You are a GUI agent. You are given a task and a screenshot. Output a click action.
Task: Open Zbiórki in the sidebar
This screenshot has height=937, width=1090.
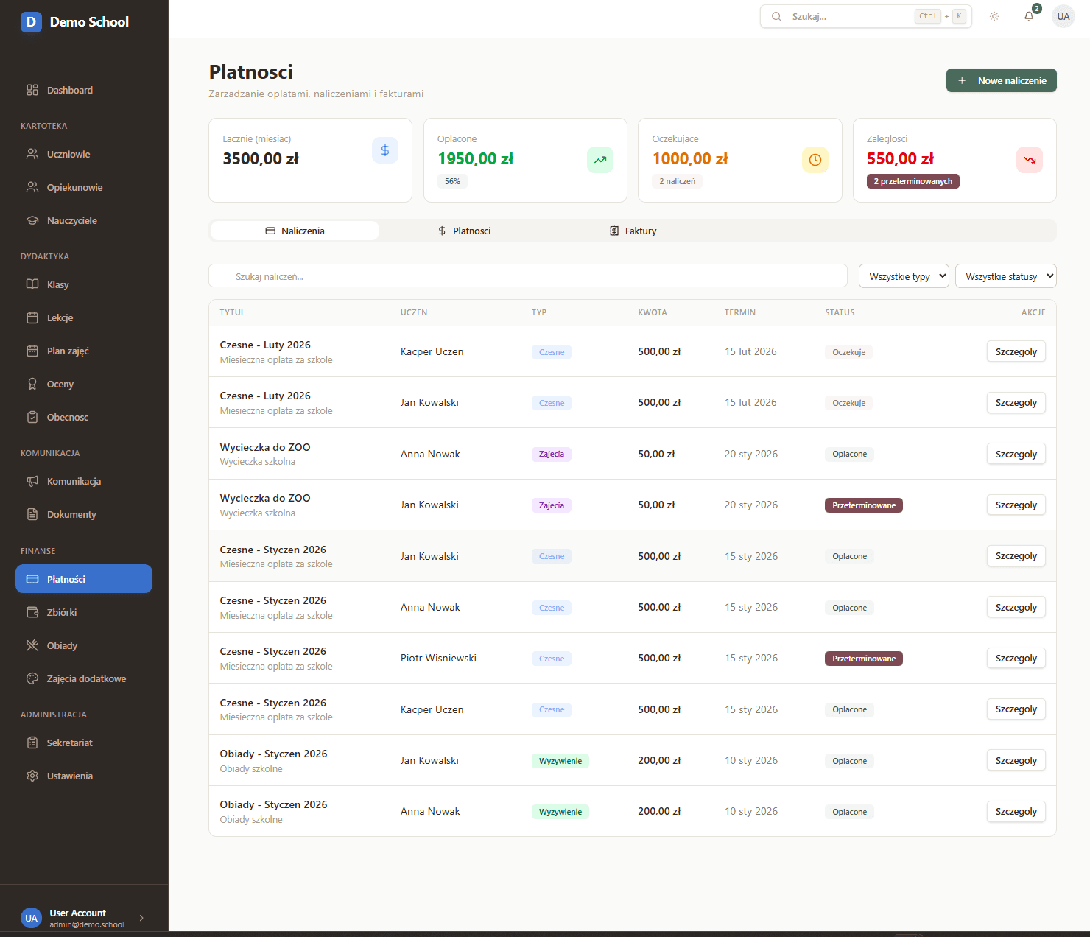coord(62,612)
